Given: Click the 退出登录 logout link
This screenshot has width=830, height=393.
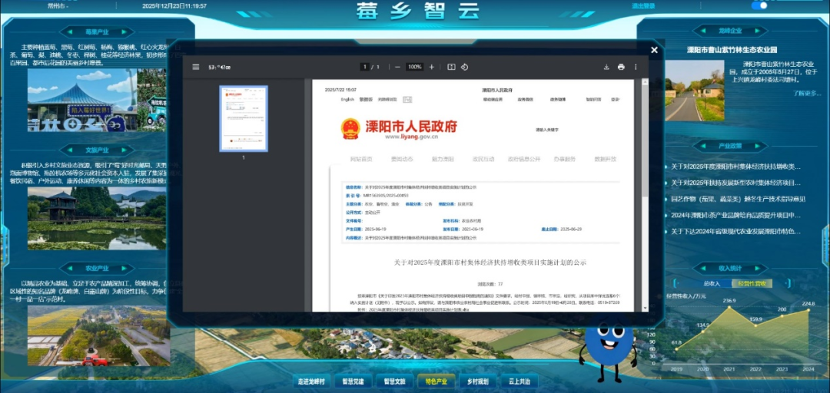Looking at the screenshot, I should (642, 6).
